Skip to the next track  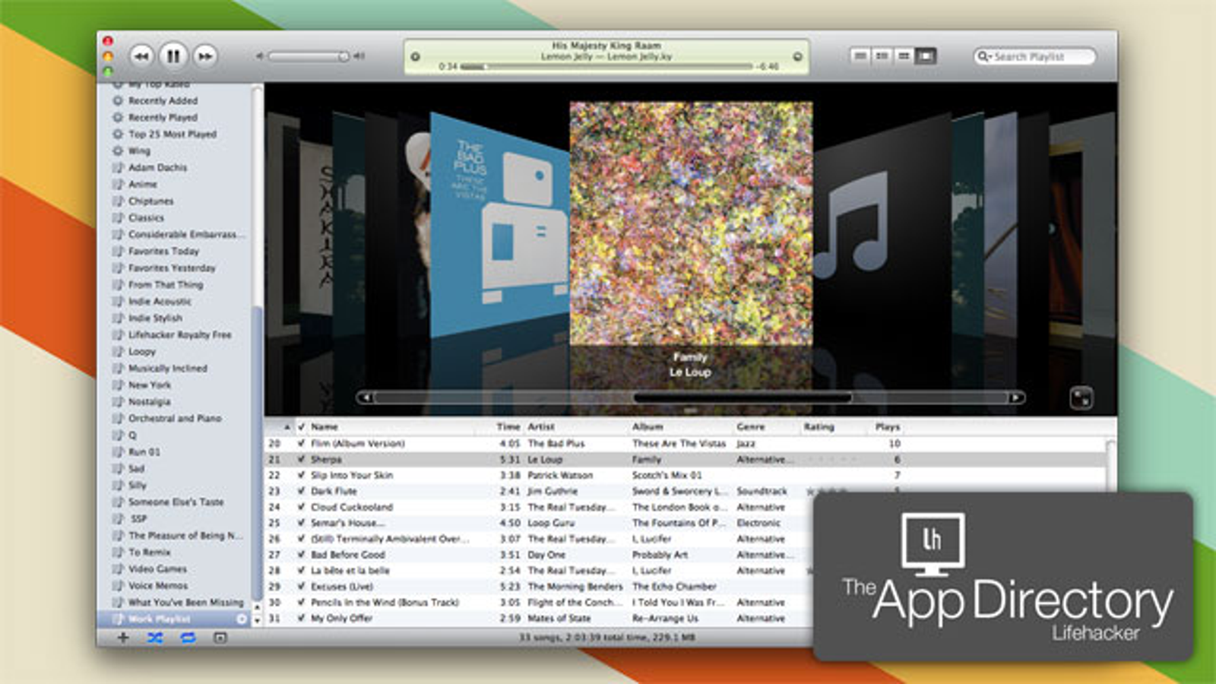pyautogui.click(x=204, y=55)
